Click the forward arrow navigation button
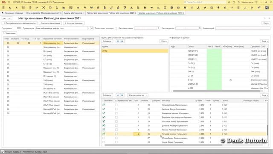This screenshot has height=154, width=273. (x=9, y=18)
